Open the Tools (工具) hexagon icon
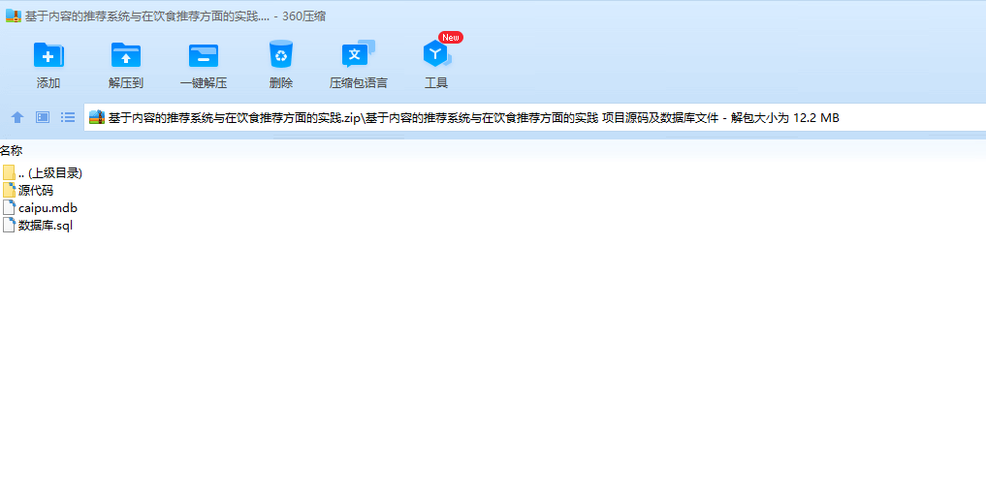 [436, 54]
